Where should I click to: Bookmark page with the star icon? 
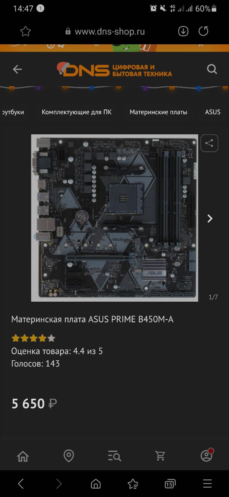26,31
